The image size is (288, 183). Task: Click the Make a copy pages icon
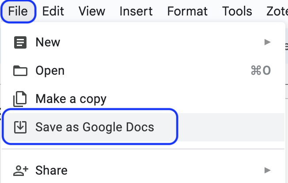(x=20, y=99)
